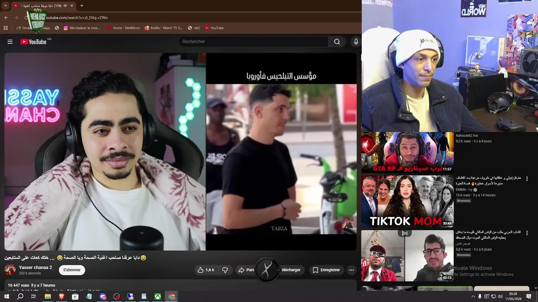538x302 pixels.
Task: Focus the Rechercher search field
Action: click(x=253, y=42)
